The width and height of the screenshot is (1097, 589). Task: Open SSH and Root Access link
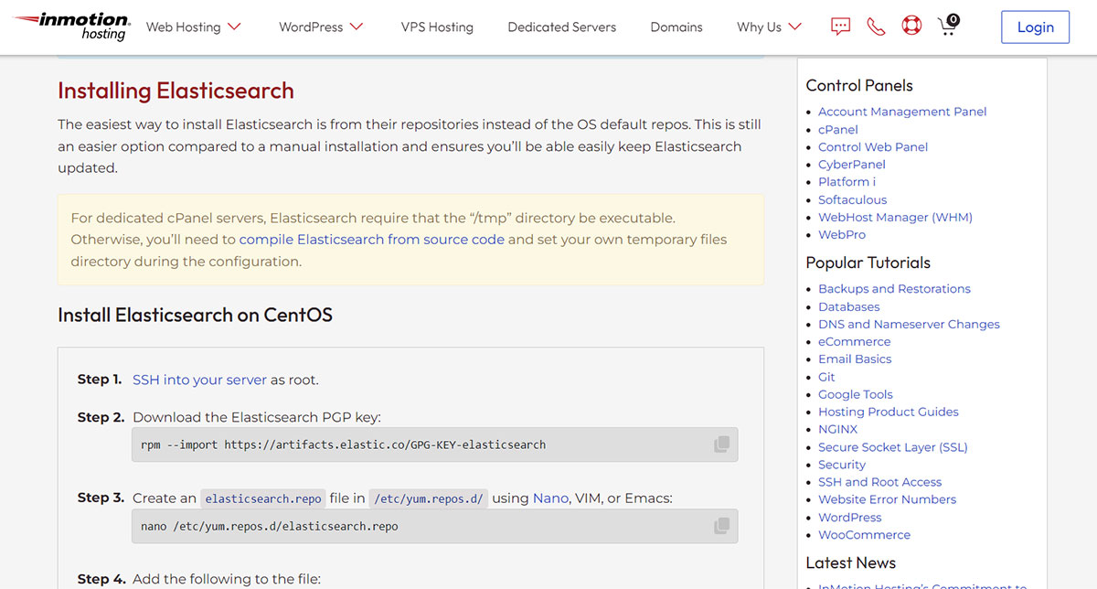coord(879,482)
